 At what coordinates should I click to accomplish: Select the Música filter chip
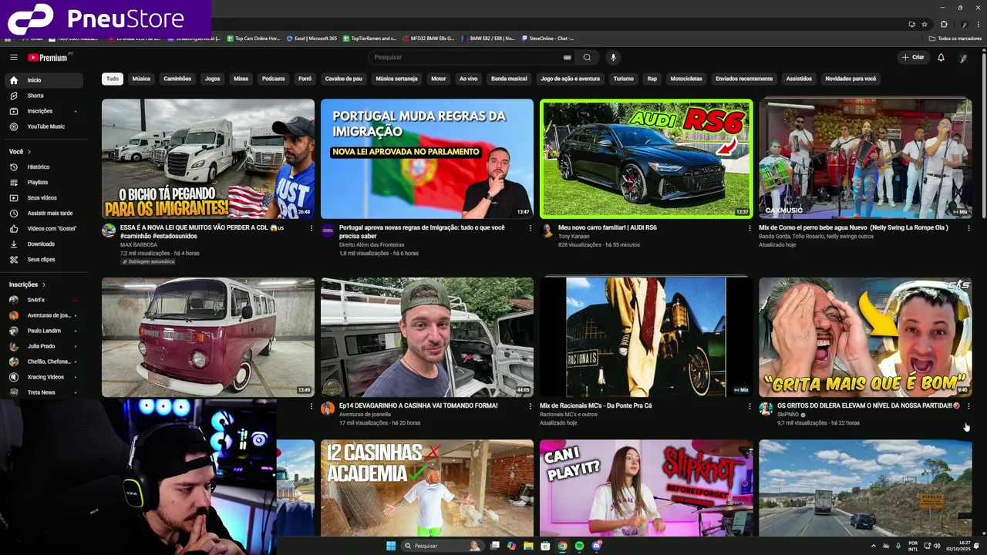[141, 79]
